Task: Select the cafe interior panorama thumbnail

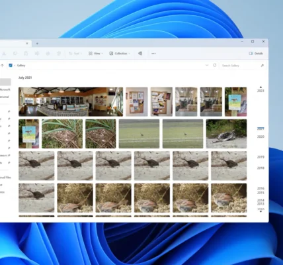Action: coord(71,101)
